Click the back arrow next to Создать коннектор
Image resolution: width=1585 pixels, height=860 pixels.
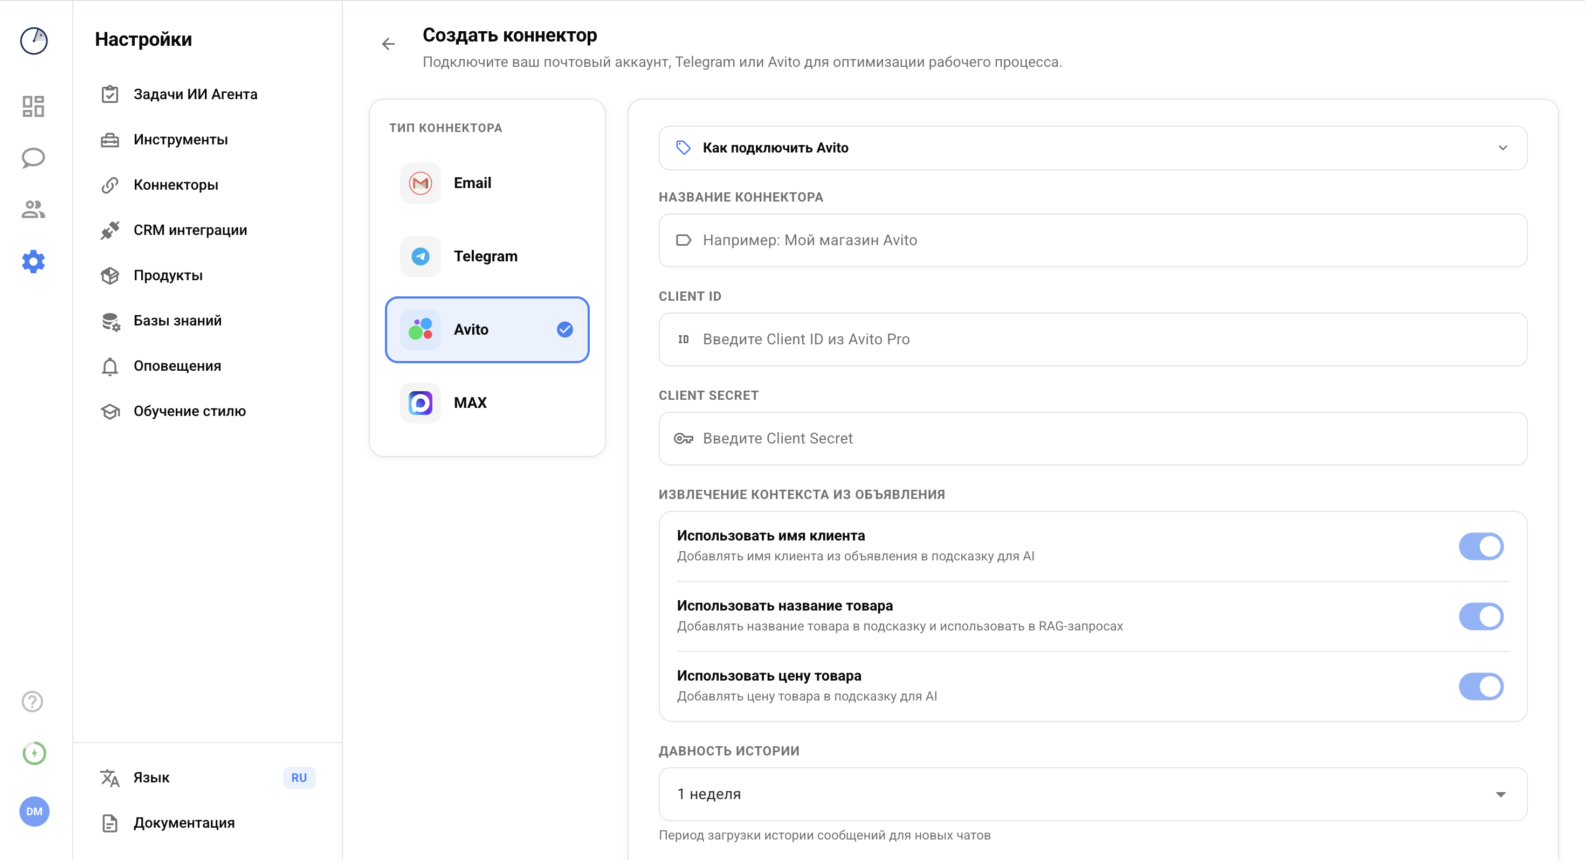coord(388,44)
